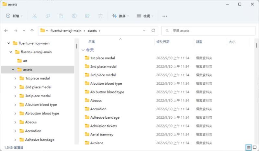Expand 1st place medal in tree
The image size is (259, 151).
tap(15, 78)
